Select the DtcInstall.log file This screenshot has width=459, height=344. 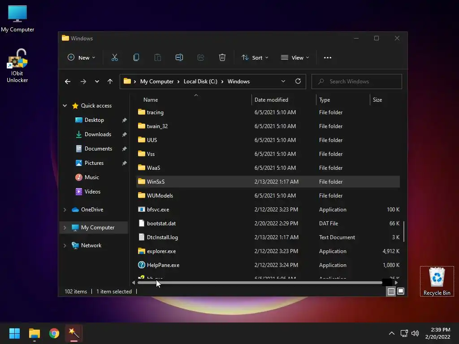(x=268, y=237)
